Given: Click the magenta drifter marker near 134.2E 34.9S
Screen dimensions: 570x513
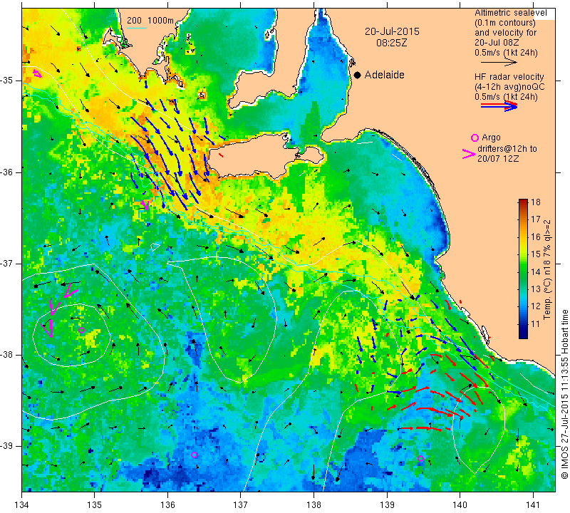Looking at the screenshot, I should tap(38, 73).
